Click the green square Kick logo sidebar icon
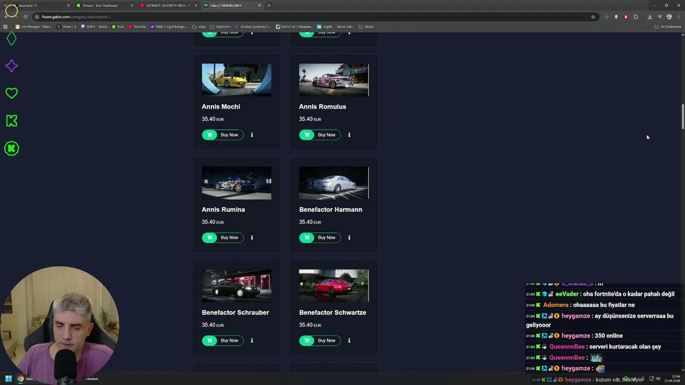685x385 pixels. pyautogui.click(x=11, y=121)
